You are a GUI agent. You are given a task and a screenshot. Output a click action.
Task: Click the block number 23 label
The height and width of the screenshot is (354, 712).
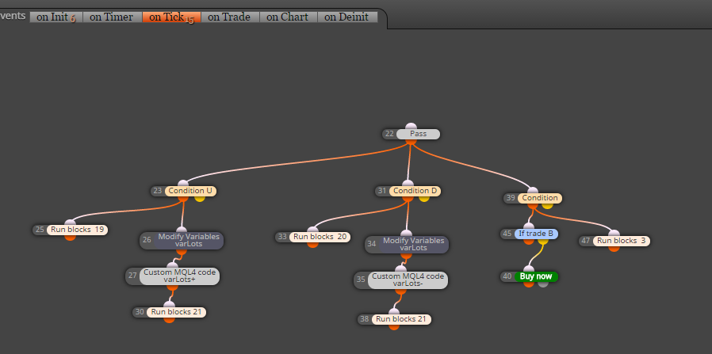tap(158, 191)
